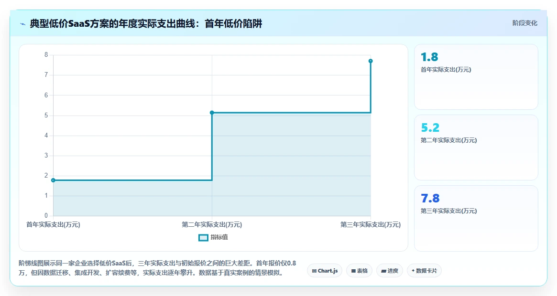Select the Chart.js tag button

tap(325, 271)
